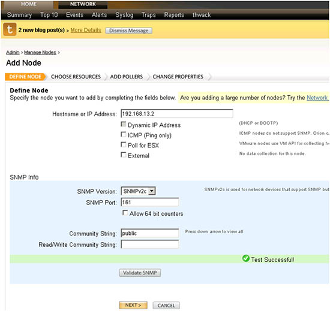This screenshot has width=330, height=311.
Task: Go to the Admin breadcrumb link
Action: click(x=13, y=52)
